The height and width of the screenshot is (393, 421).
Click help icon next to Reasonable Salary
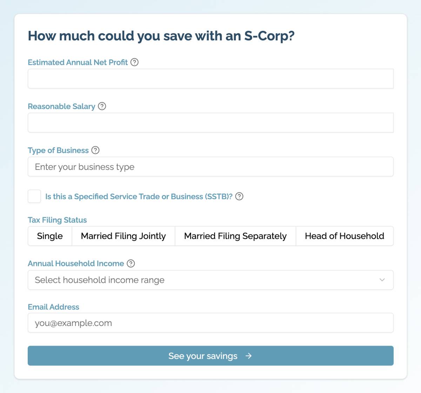point(102,106)
